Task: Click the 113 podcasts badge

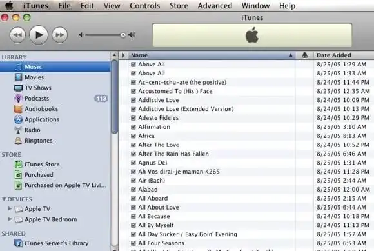Action: 101,98
